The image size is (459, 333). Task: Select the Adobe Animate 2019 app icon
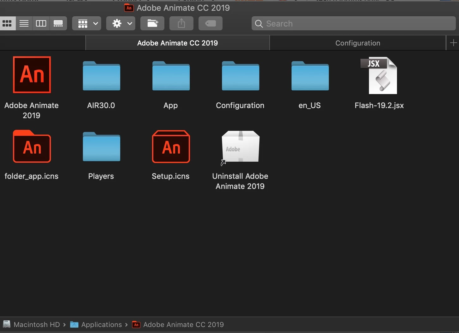(32, 75)
